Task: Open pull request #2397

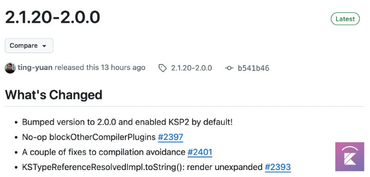Action: (x=170, y=137)
